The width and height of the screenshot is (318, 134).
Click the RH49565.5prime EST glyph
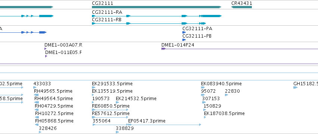coord(36,95)
